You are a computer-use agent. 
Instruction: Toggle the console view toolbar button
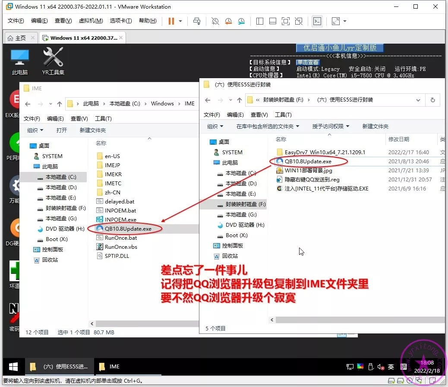point(317,21)
